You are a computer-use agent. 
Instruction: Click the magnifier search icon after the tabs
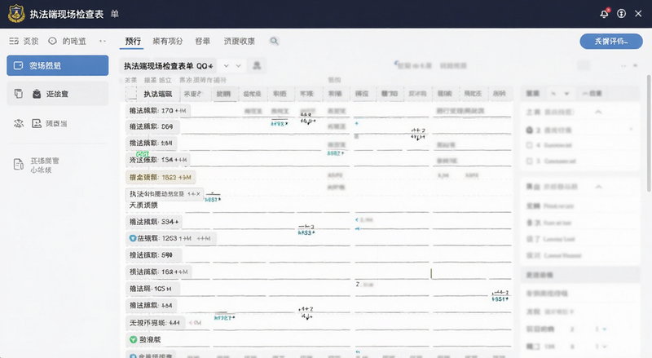[x=274, y=41]
